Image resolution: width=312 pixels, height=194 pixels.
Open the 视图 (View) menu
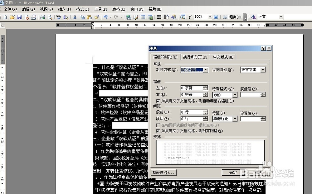coord(46,9)
